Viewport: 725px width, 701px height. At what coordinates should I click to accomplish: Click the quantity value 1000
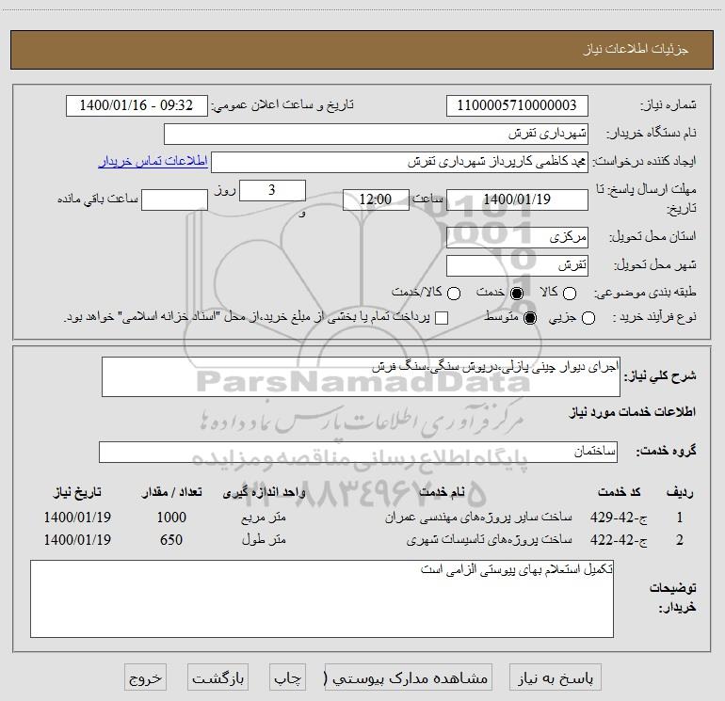pyautogui.click(x=171, y=518)
